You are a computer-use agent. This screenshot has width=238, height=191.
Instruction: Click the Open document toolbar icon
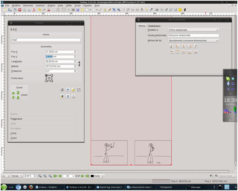coord(10,10)
